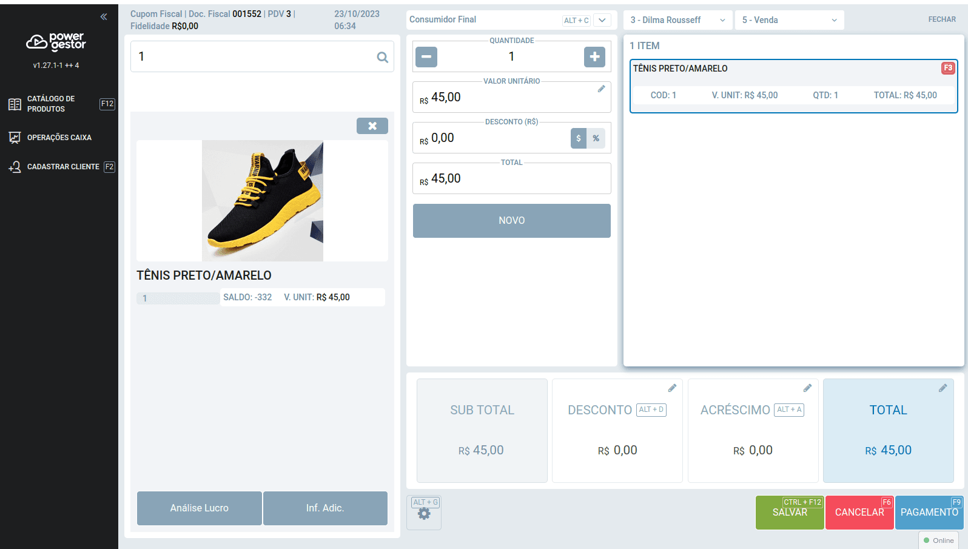Decrease quantity with minus button
This screenshot has height=549, width=968.
426,57
